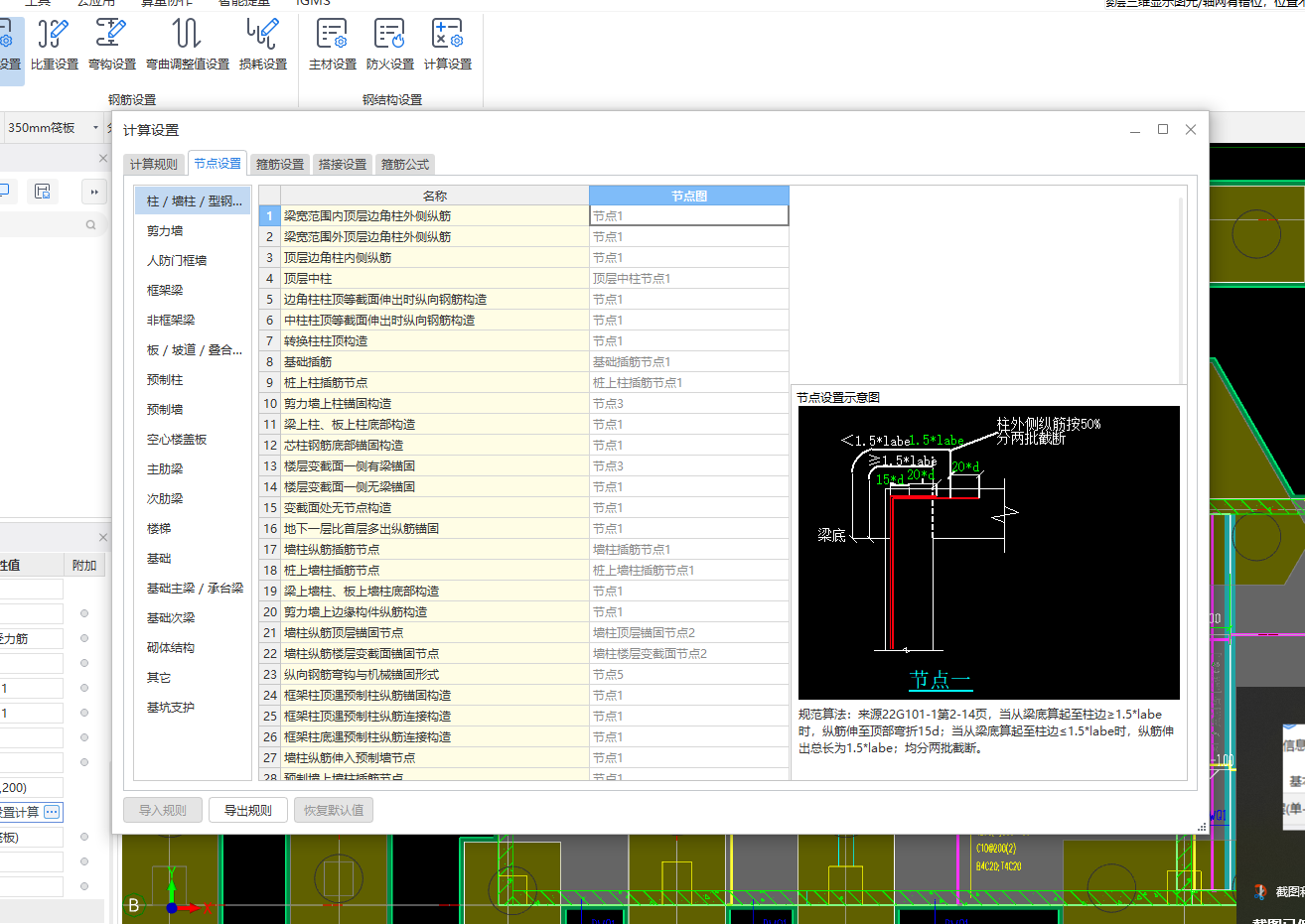Select the 基础插筋 row name

coord(435,361)
